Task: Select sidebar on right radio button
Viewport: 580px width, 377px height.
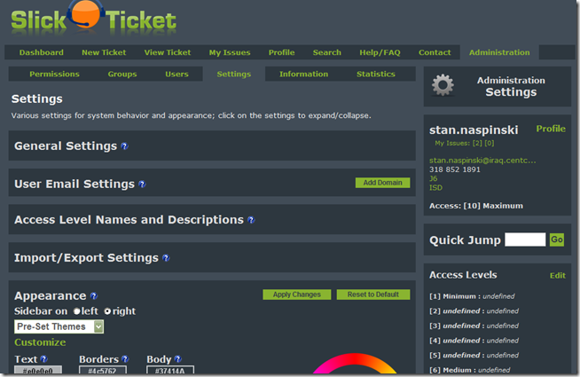Action: (108, 311)
